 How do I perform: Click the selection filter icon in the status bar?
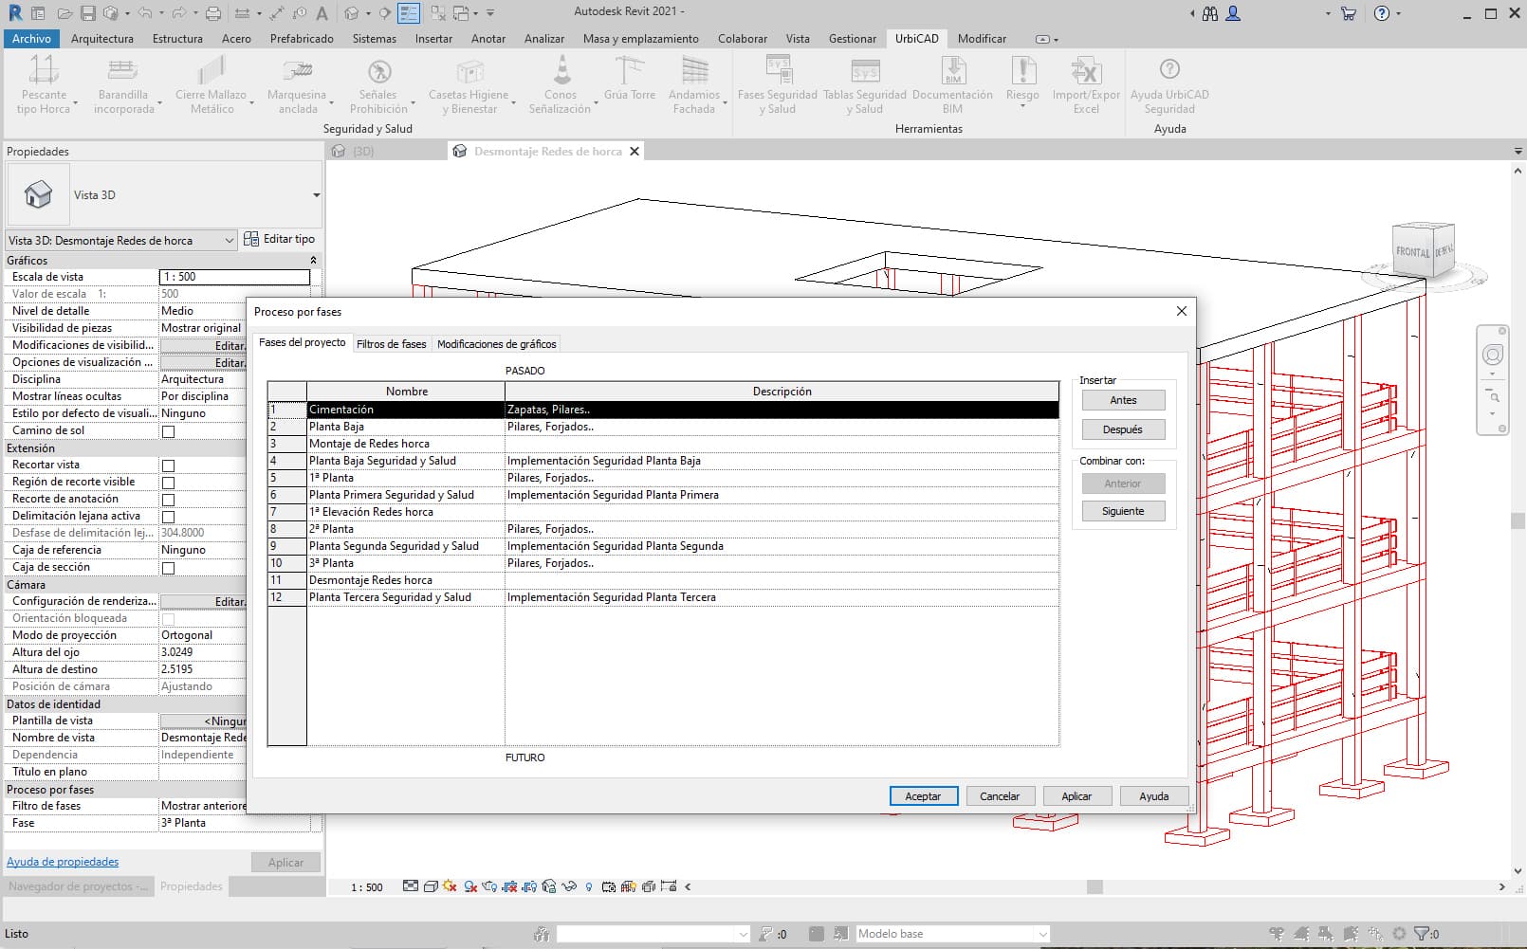[1421, 934]
